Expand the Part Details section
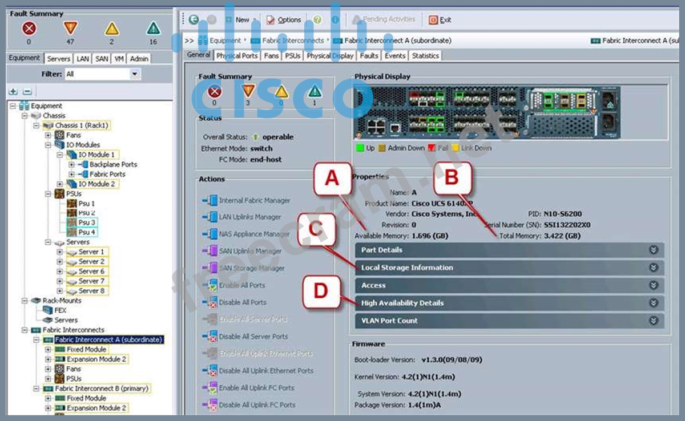 654,250
